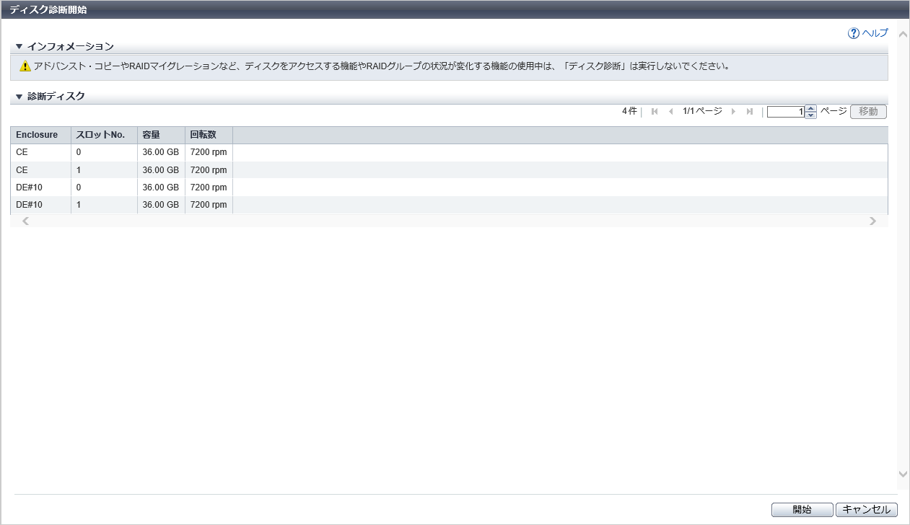Screen dimensions: 910x525
Task: Go to previous page arrow icon
Action: [671, 112]
